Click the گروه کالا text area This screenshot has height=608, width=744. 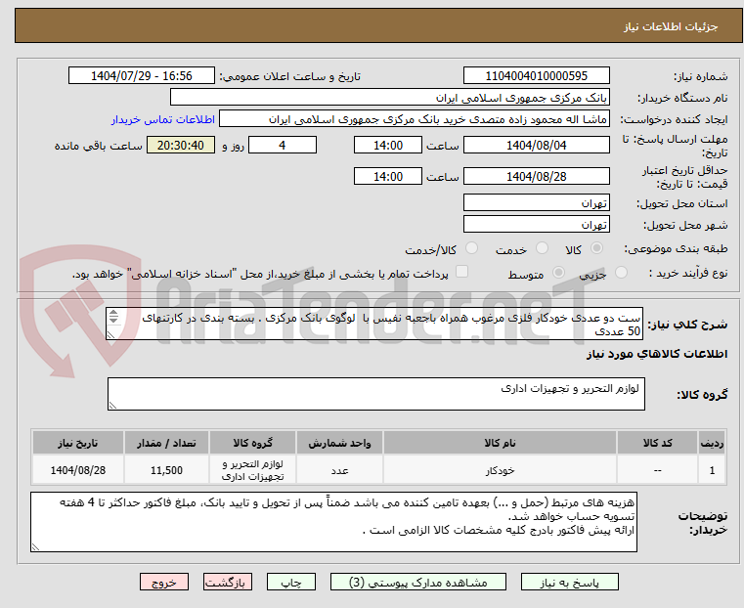pyautogui.click(x=375, y=394)
